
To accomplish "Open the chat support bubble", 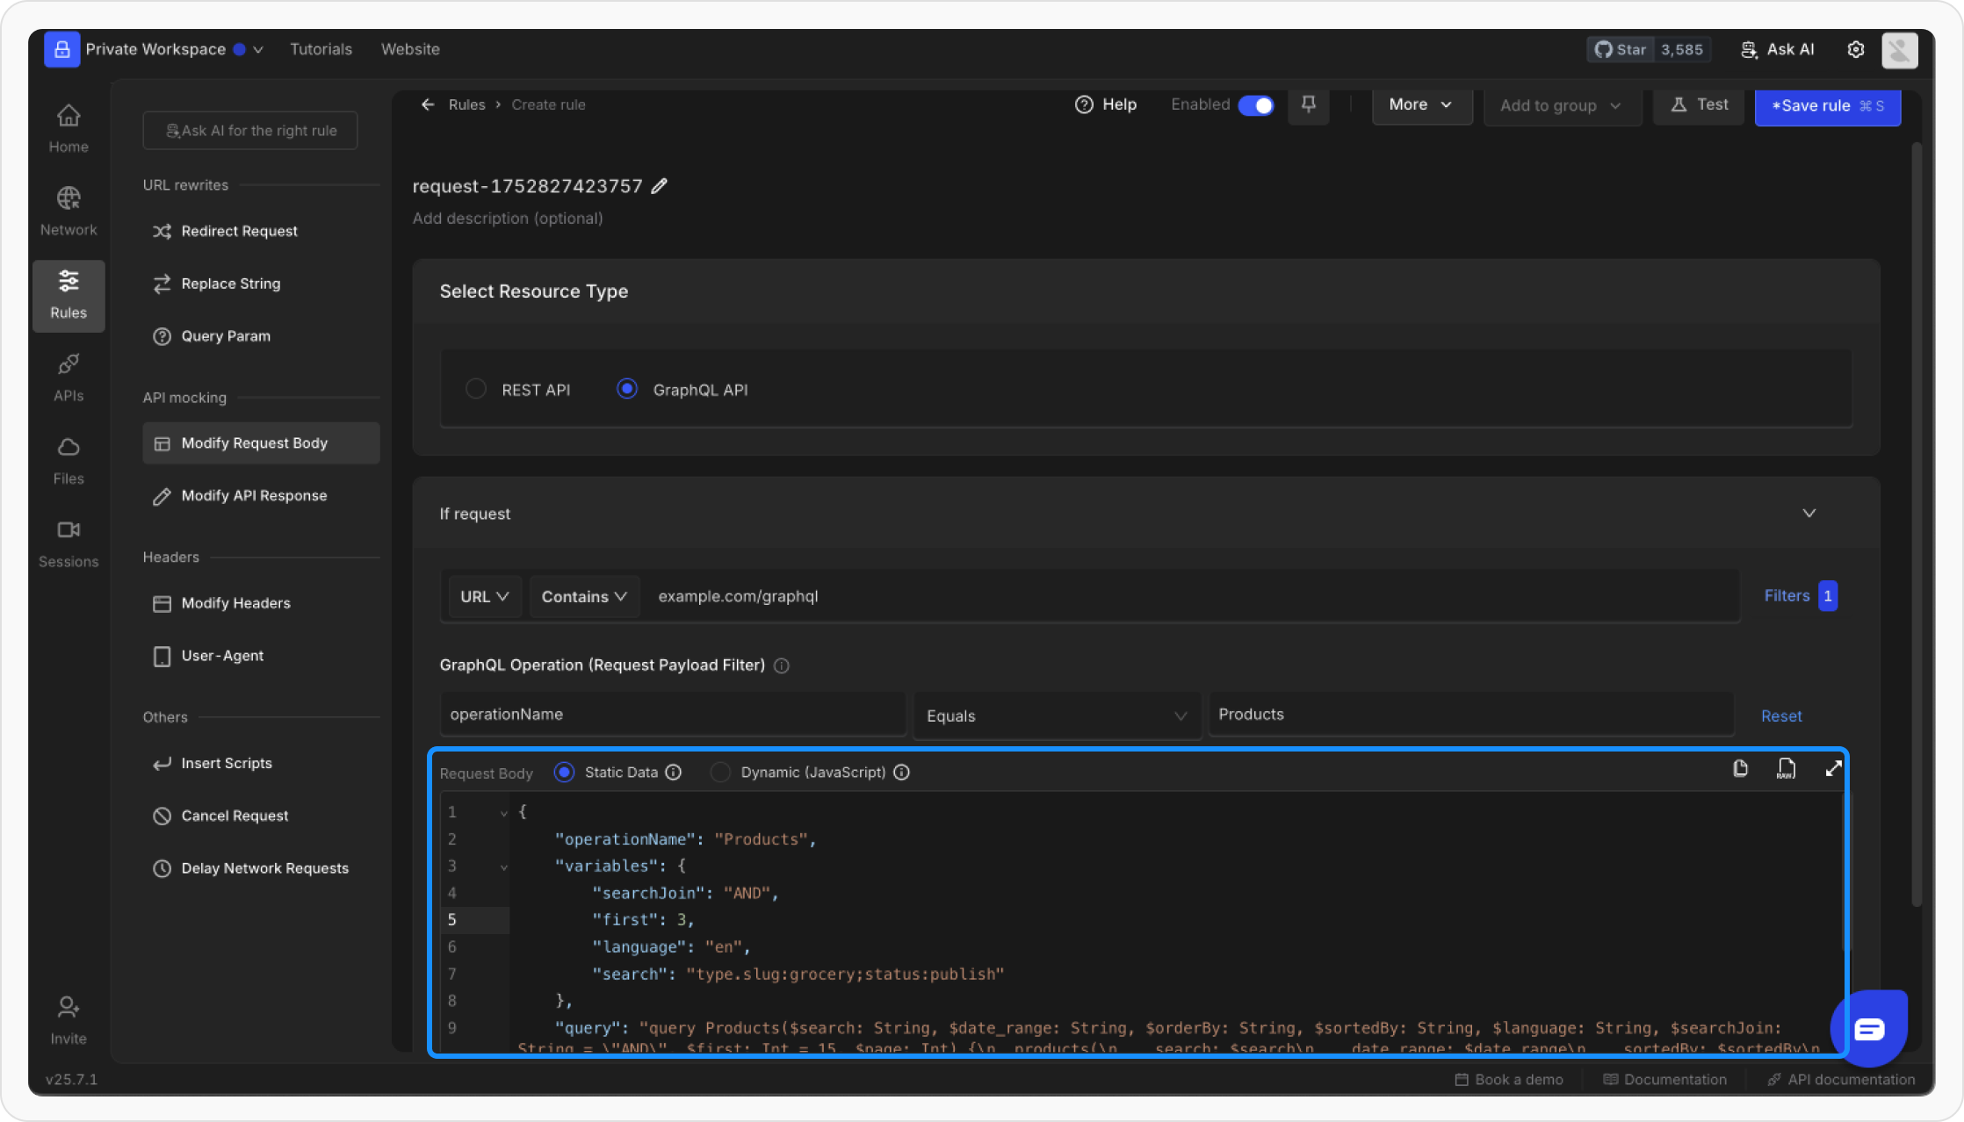I will click(1868, 1028).
